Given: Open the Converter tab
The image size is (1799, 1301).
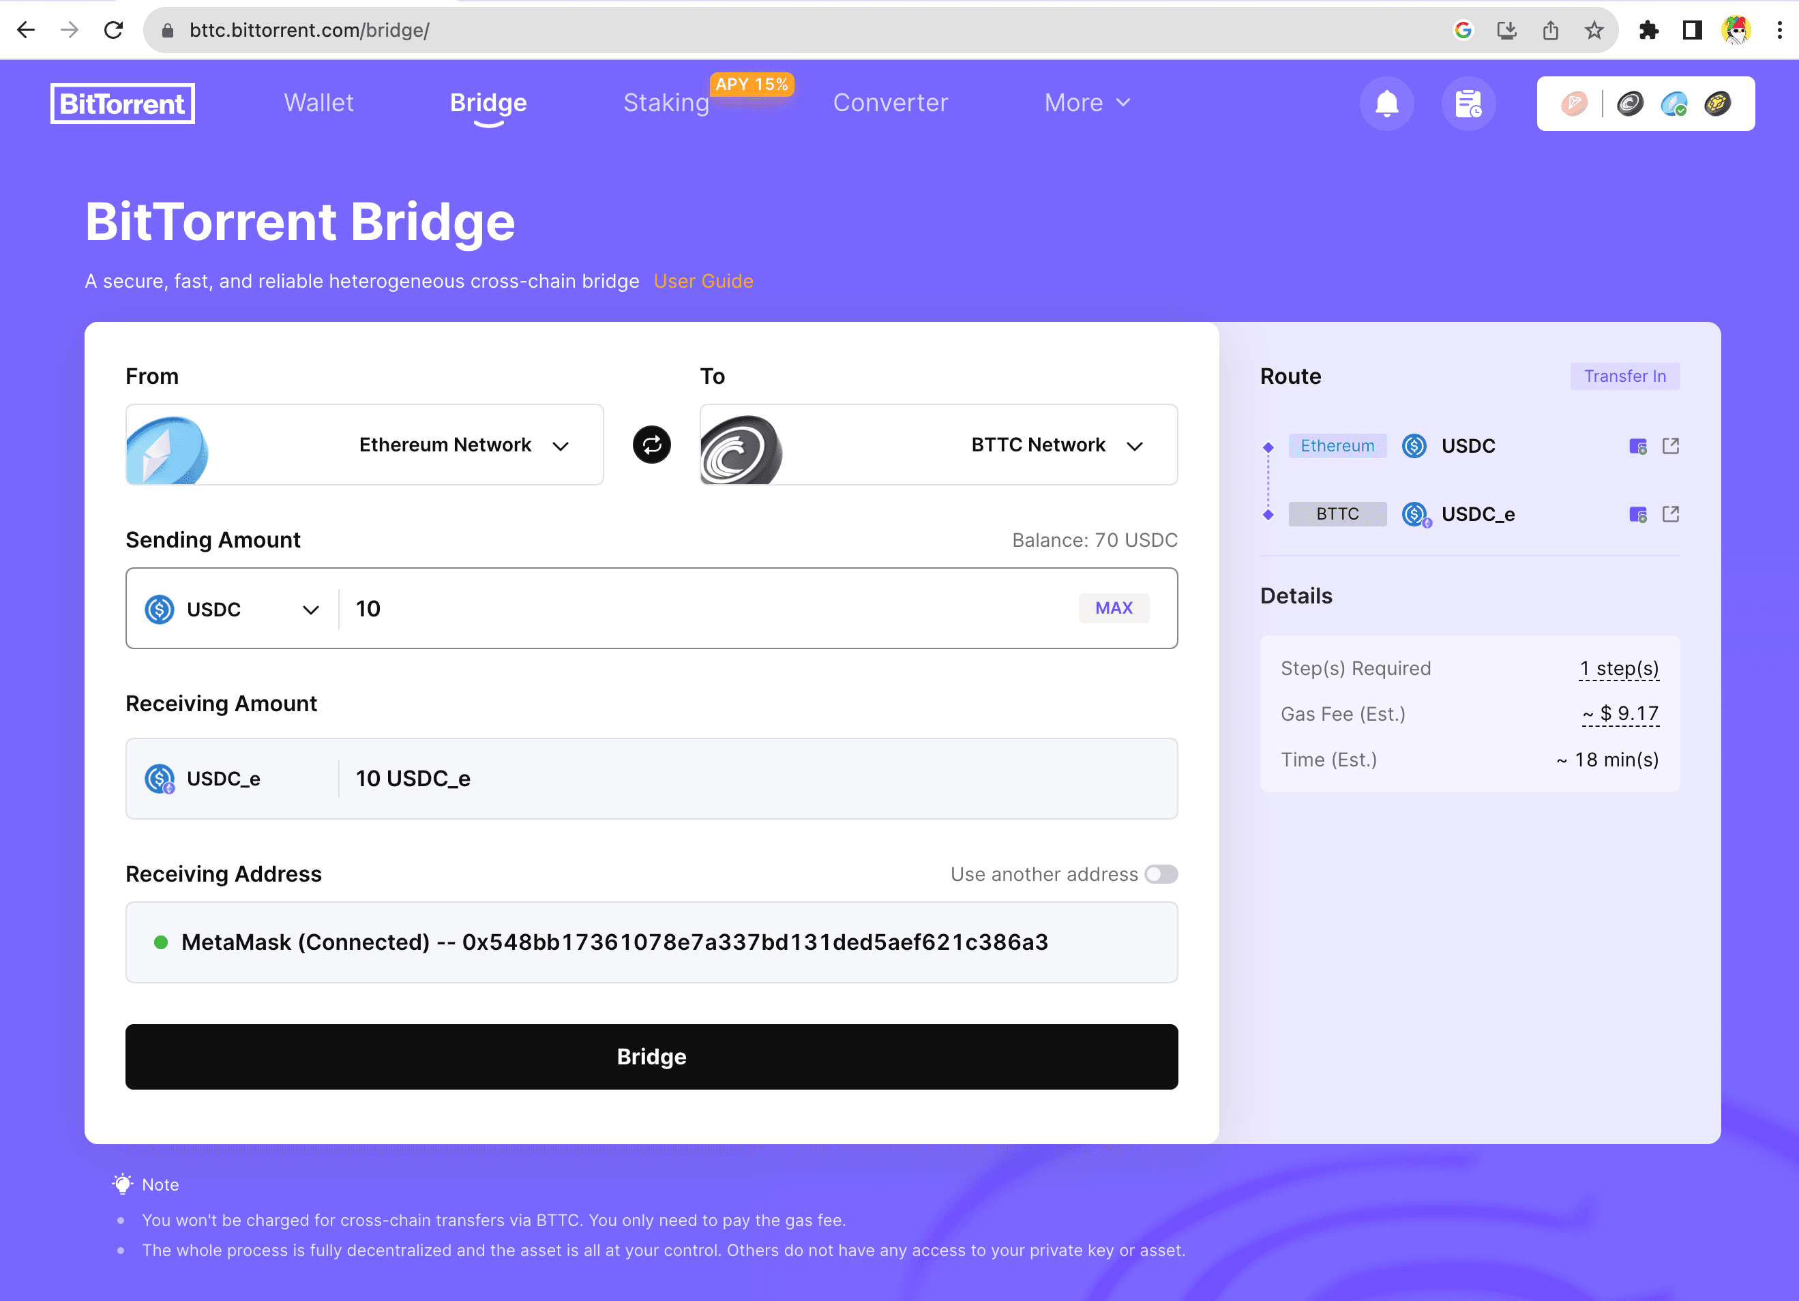Looking at the screenshot, I should [890, 103].
